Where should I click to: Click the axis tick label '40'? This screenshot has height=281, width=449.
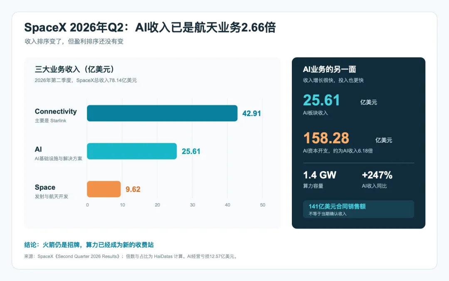(x=227, y=205)
